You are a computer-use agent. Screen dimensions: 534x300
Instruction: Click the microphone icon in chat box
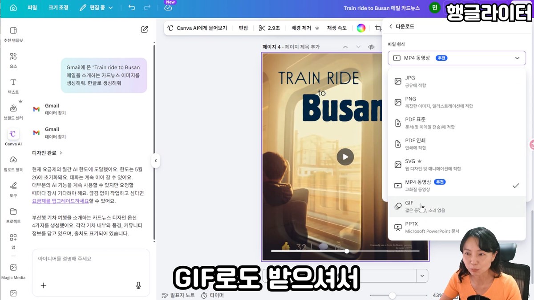139,285
